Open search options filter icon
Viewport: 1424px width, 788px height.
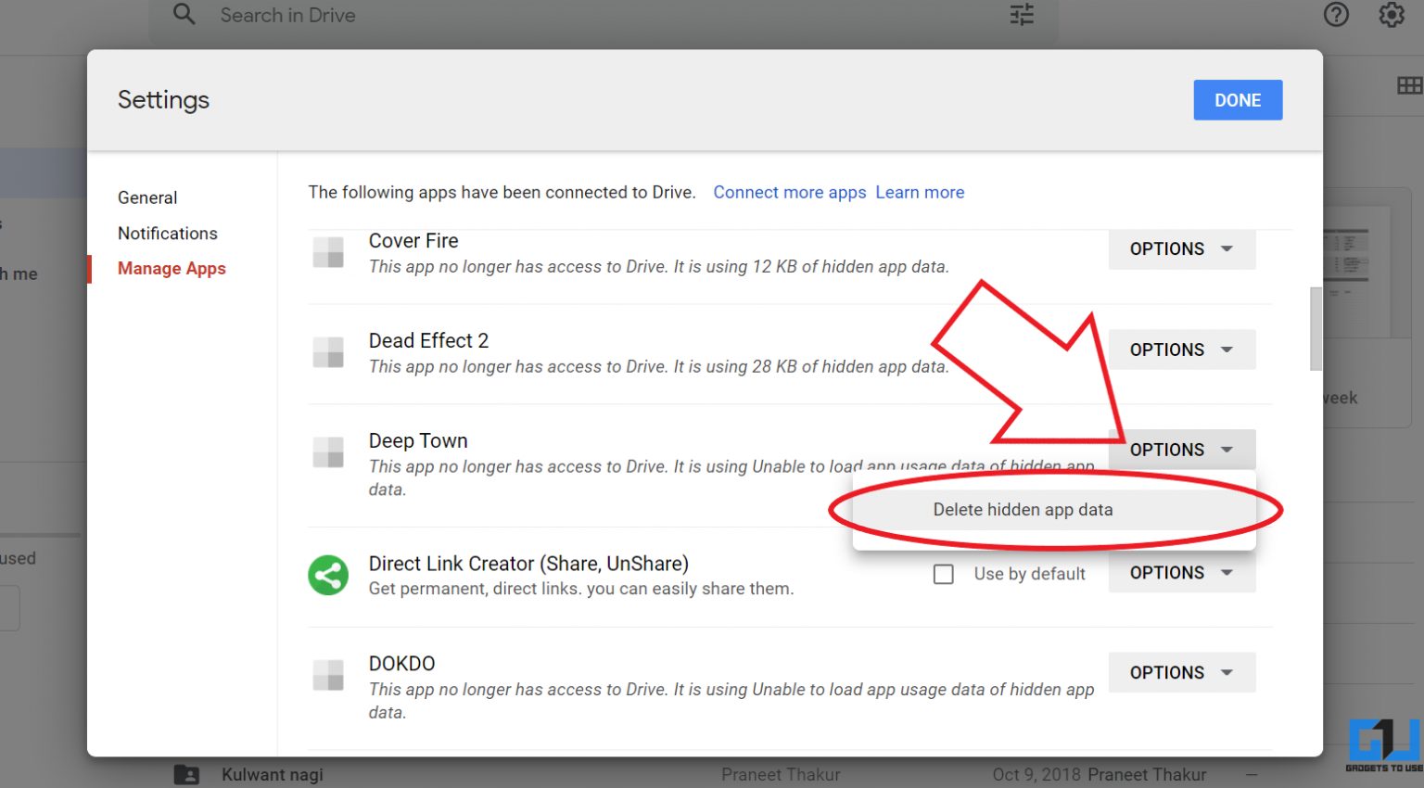(x=1022, y=15)
